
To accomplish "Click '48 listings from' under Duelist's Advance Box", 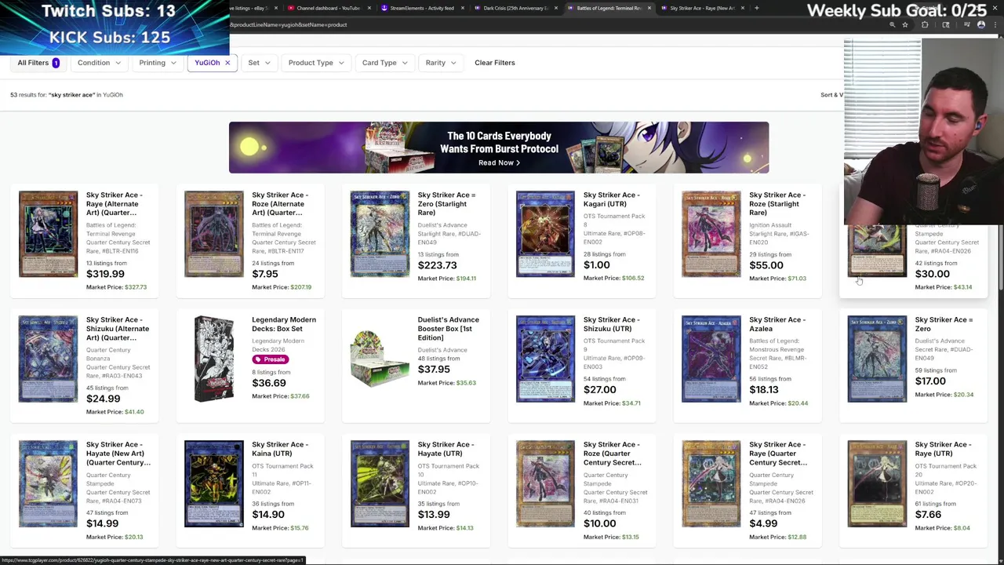I will click(x=438, y=359).
